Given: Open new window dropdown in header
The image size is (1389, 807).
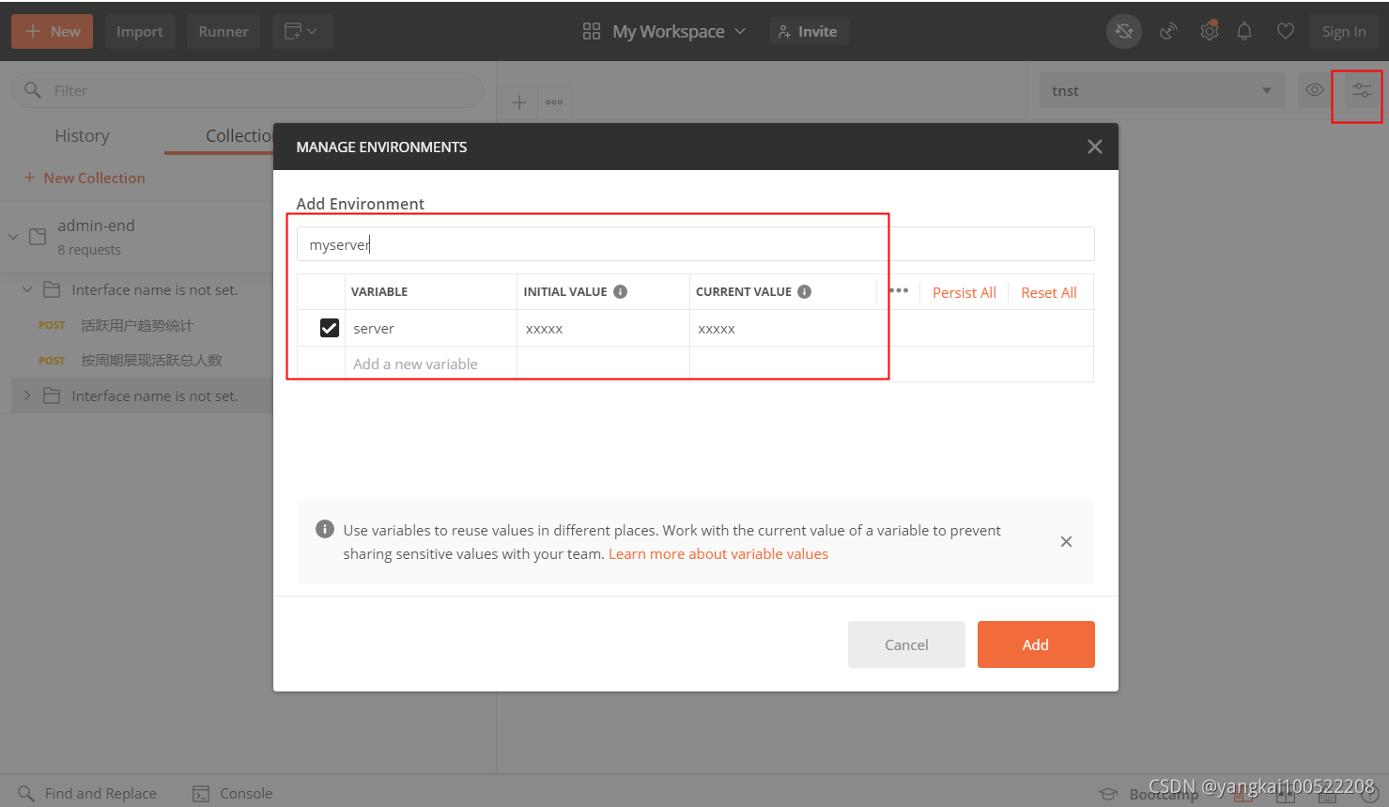Looking at the screenshot, I should 302,31.
